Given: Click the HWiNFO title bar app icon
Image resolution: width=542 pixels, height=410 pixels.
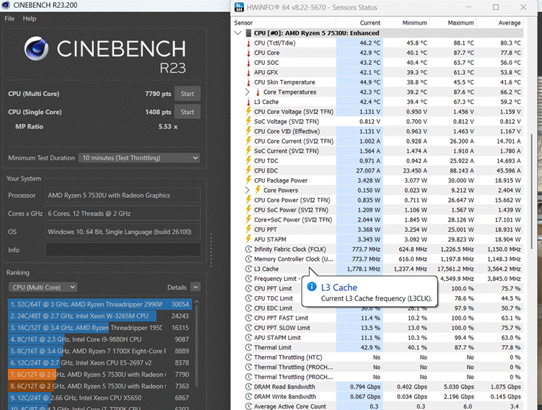Looking at the screenshot, I should [x=239, y=7].
